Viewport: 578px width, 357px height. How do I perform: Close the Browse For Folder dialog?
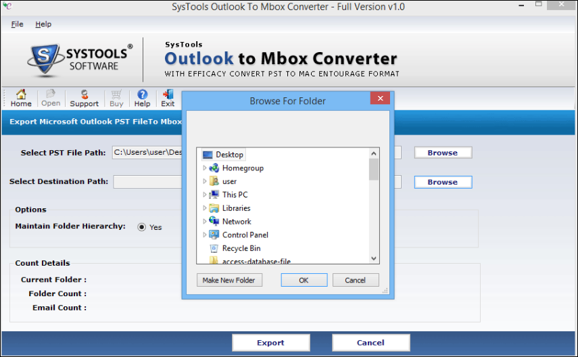380,99
